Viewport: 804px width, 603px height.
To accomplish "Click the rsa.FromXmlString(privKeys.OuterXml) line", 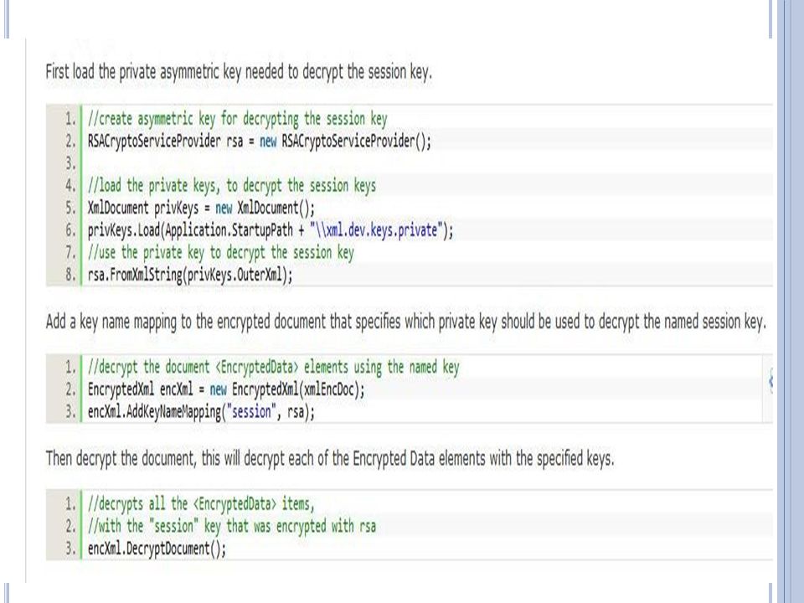I will (190, 275).
